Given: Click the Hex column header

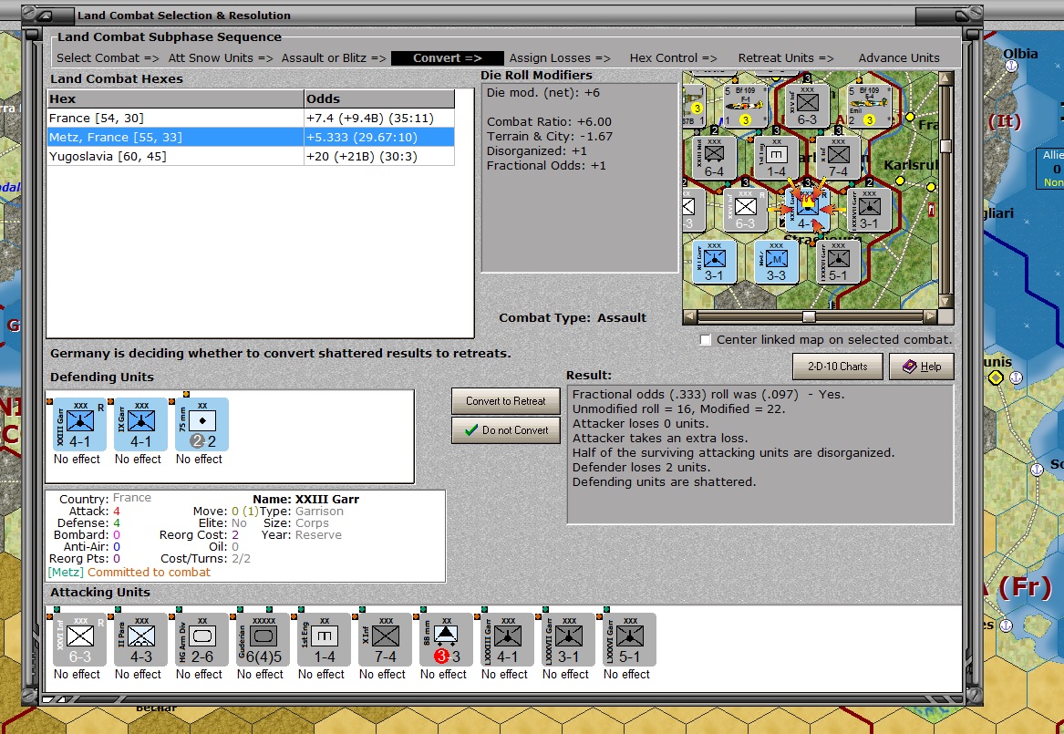Looking at the screenshot, I should pos(175,98).
